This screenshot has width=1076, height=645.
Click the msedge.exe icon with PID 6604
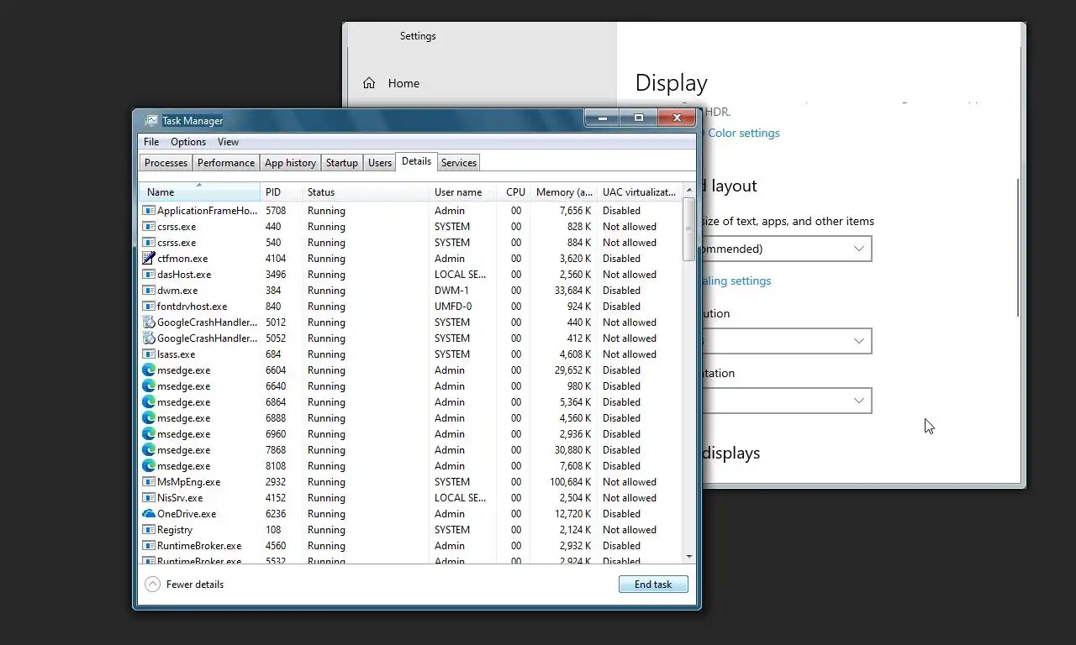tap(149, 370)
